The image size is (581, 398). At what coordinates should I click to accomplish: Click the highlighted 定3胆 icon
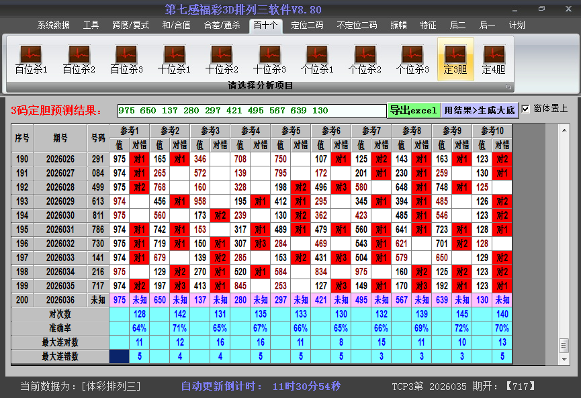[x=455, y=59]
